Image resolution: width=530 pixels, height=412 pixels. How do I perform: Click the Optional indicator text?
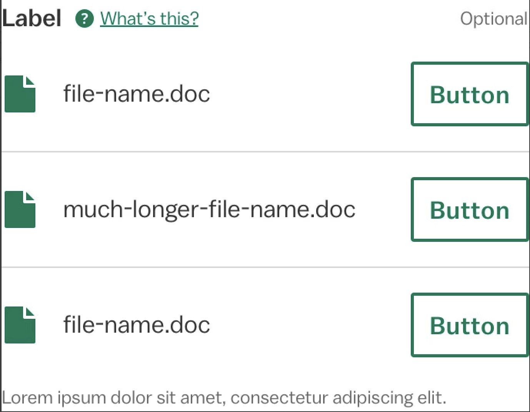(x=494, y=18)
